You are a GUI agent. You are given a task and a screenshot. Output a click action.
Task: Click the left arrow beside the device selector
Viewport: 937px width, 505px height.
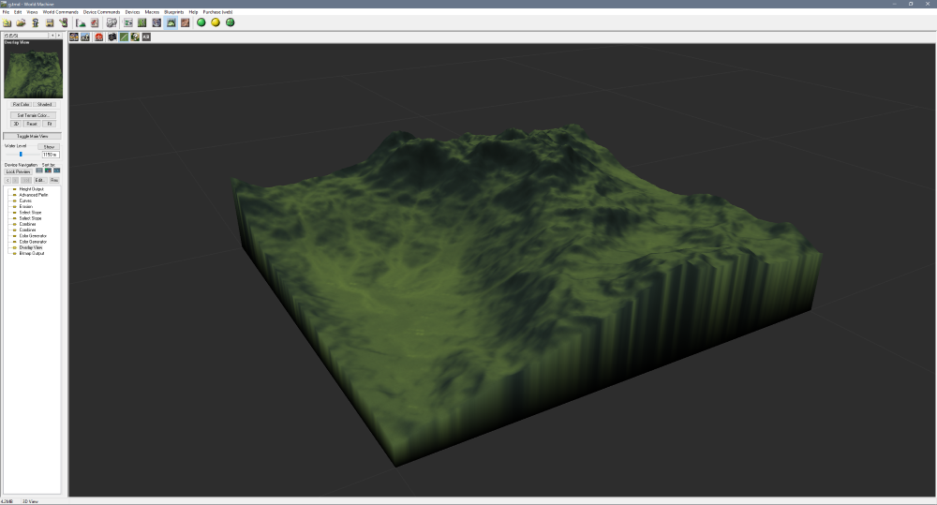[x=52, y=36]
